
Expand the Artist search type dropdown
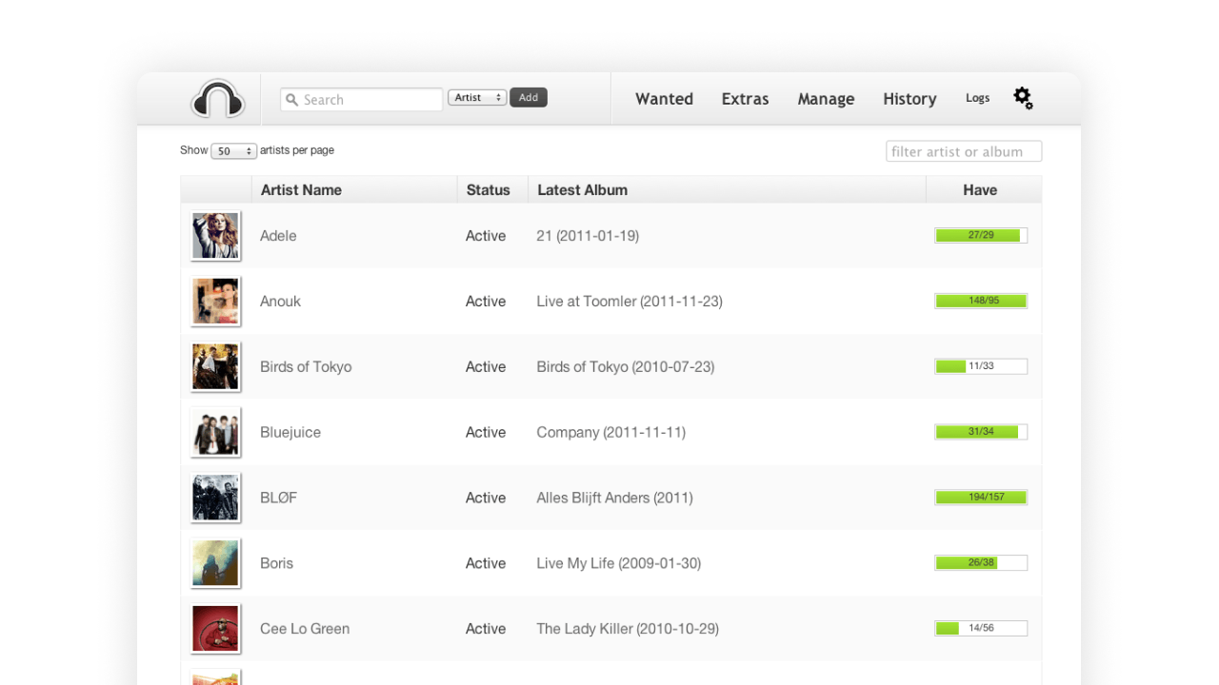click(477, 98)
